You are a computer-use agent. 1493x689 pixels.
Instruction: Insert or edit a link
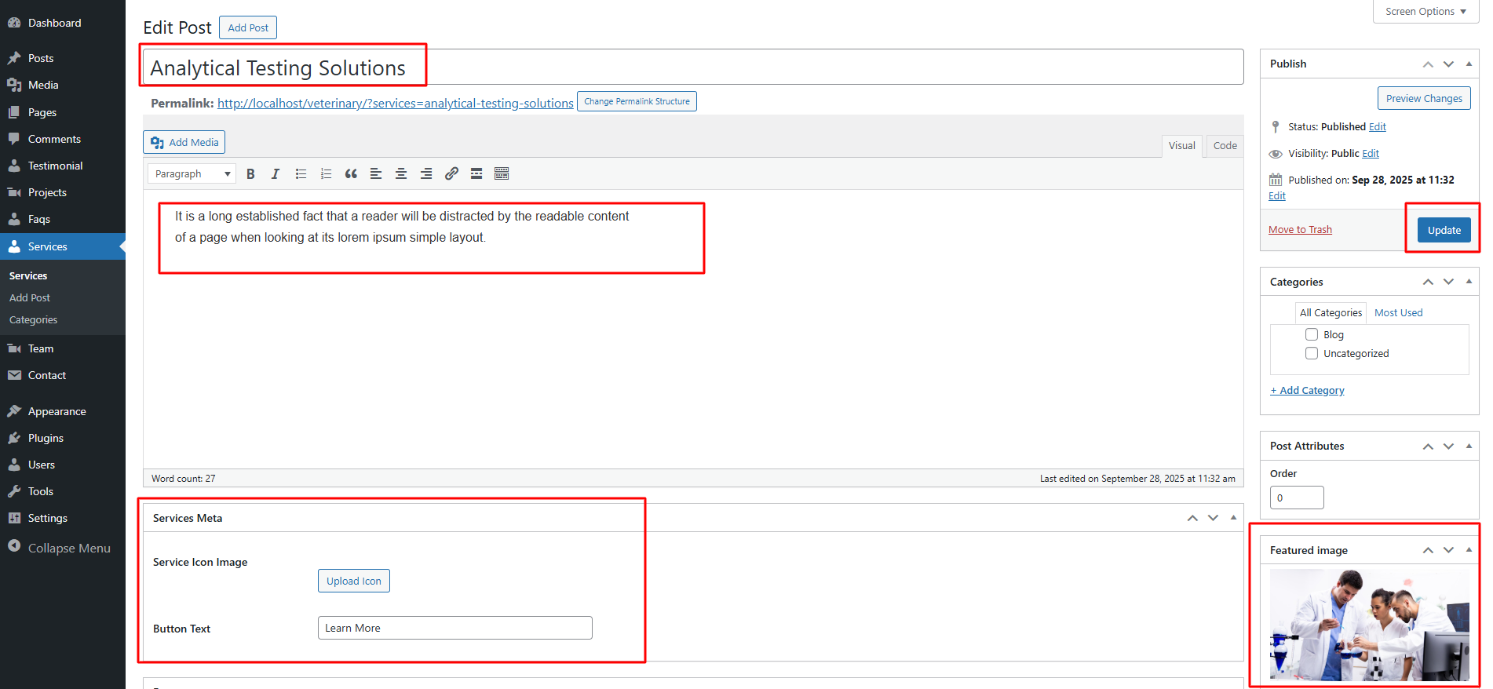(451, 174)
